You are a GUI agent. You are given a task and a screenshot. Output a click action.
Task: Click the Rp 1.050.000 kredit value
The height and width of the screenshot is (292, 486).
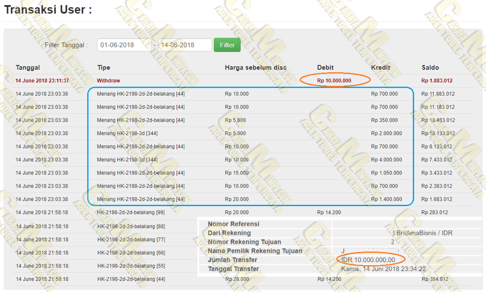pyautogui.click(x=386, y=173)
